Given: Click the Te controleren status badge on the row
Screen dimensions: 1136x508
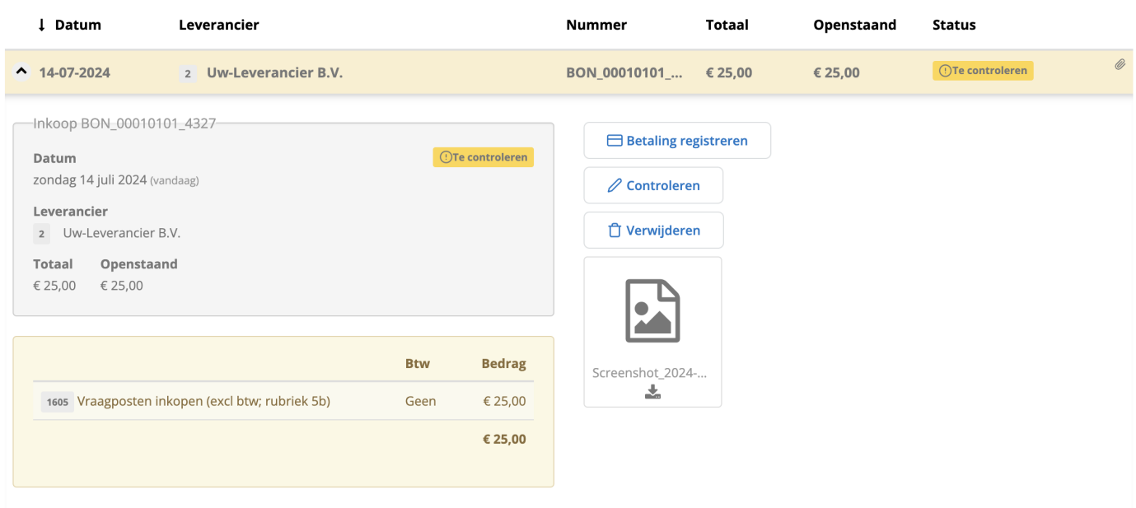Looking at the screenshot, I should coord(982,71).
